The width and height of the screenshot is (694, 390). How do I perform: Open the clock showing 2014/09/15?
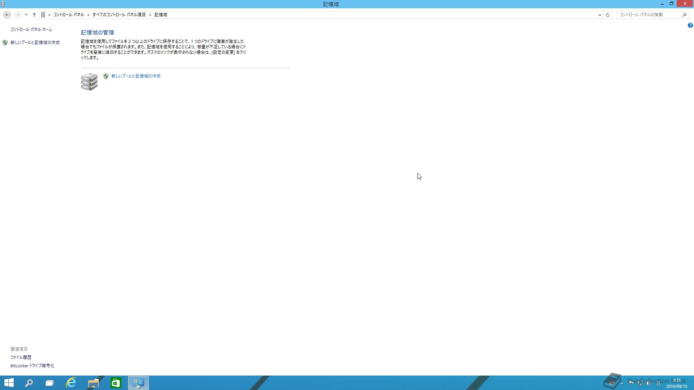tap(677, 383)
